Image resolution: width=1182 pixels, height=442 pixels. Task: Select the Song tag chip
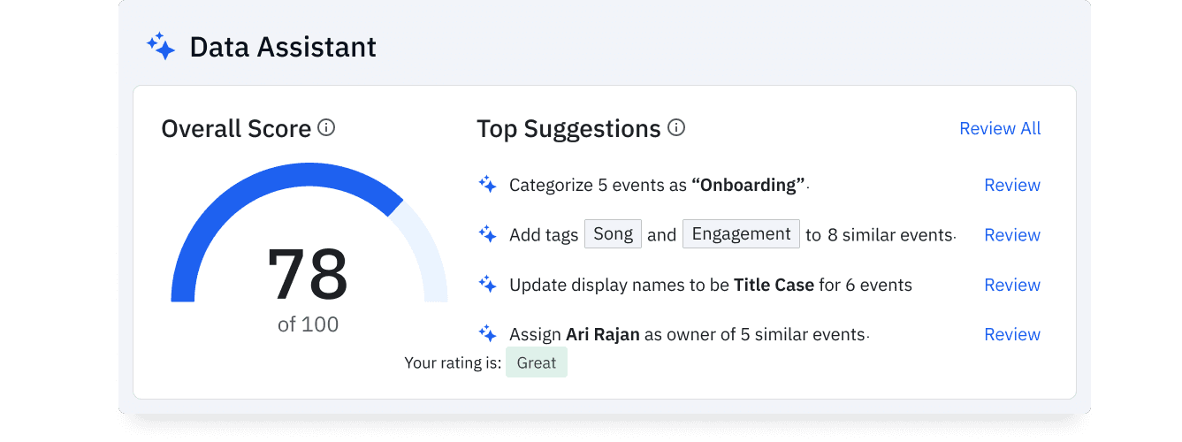(613, 234)
